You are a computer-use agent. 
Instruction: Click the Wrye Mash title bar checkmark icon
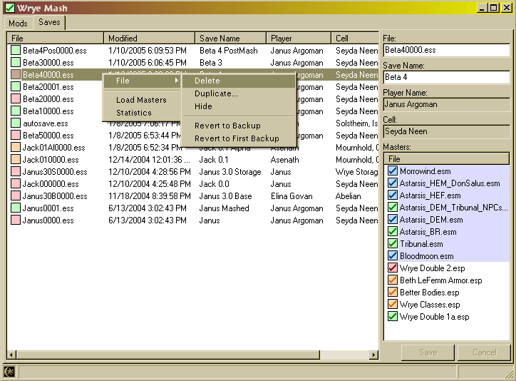point(10,8)
